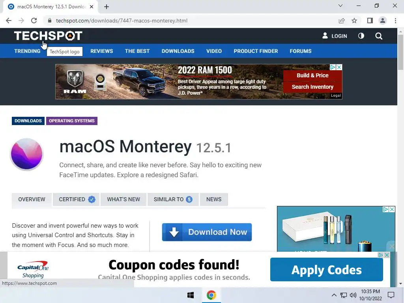Open the Chrome three-dot menu
404x303 pixels.
pos(395,21)
